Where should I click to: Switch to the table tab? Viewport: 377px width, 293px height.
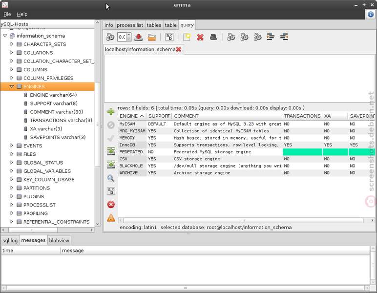(170, 25)
